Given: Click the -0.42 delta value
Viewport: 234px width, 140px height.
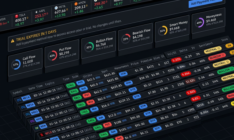Looking at the screenshot, I should (215, 109).
